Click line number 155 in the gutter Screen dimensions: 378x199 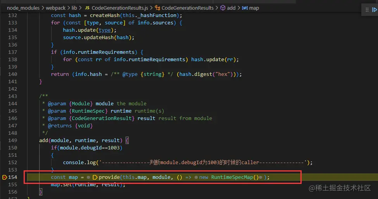click(x=12, y=185)
